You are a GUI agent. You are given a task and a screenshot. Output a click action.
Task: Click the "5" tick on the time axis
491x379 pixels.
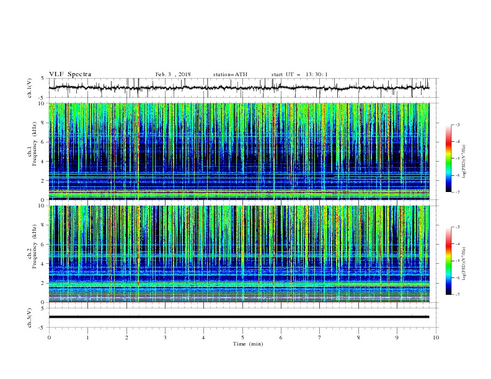pyautogui.click(x=242, y=338)
